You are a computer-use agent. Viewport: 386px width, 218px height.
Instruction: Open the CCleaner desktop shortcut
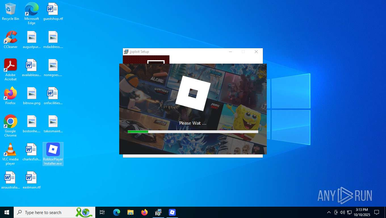[x=11, y=40]
